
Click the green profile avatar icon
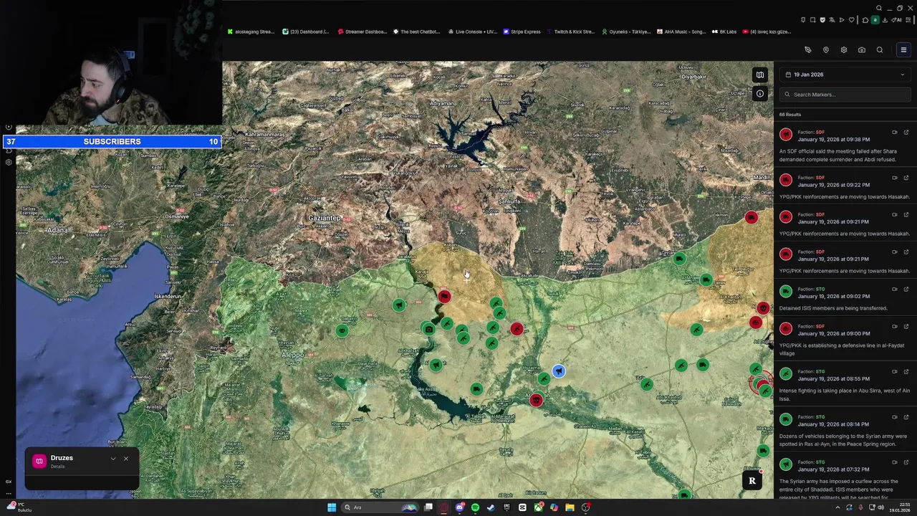[875, 20]
